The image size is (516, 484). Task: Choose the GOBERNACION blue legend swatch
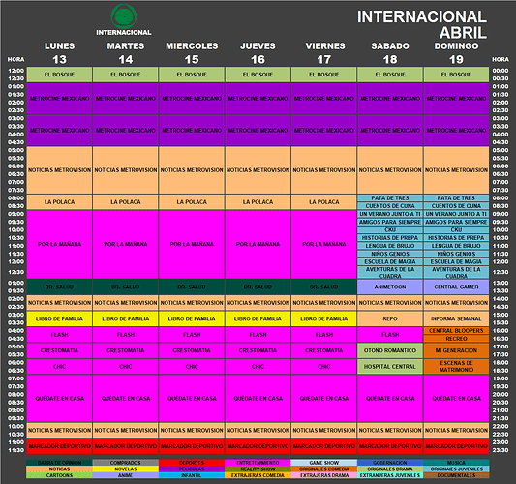pos(390,463)
